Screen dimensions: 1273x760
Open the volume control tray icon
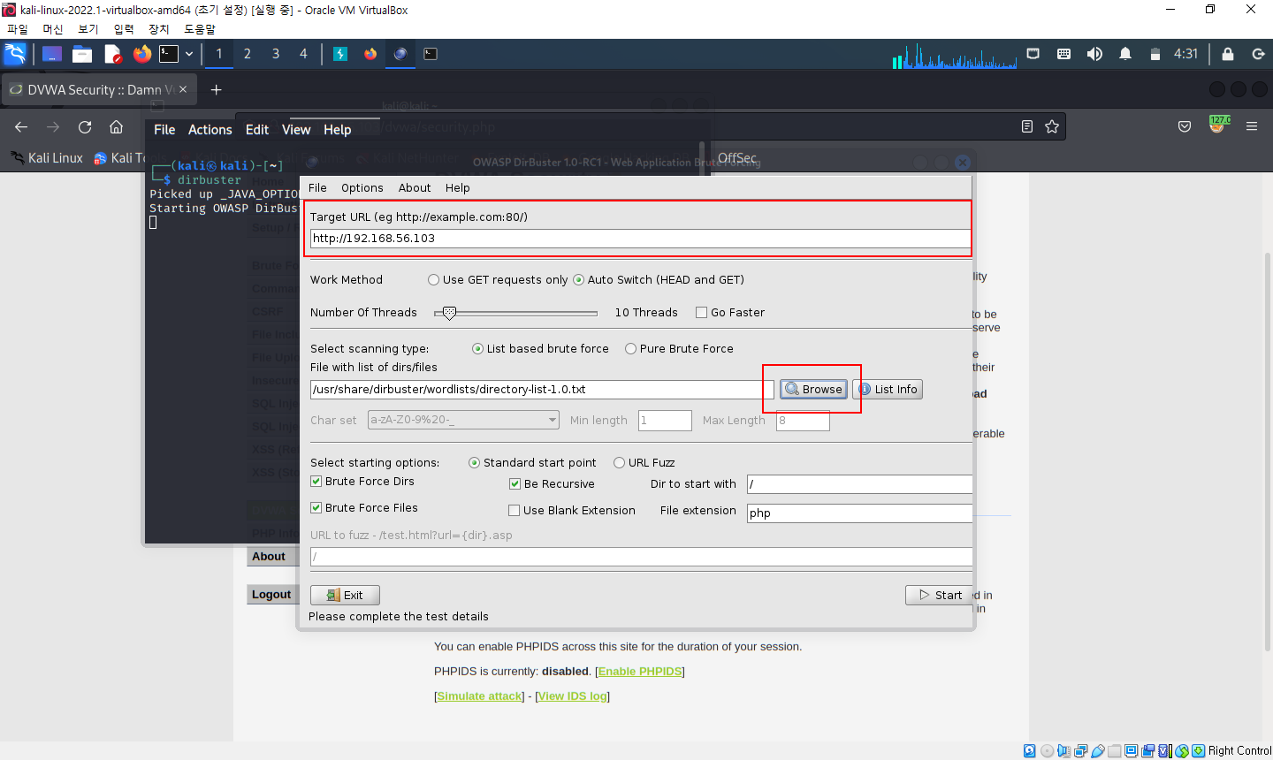pos(1094,54)
